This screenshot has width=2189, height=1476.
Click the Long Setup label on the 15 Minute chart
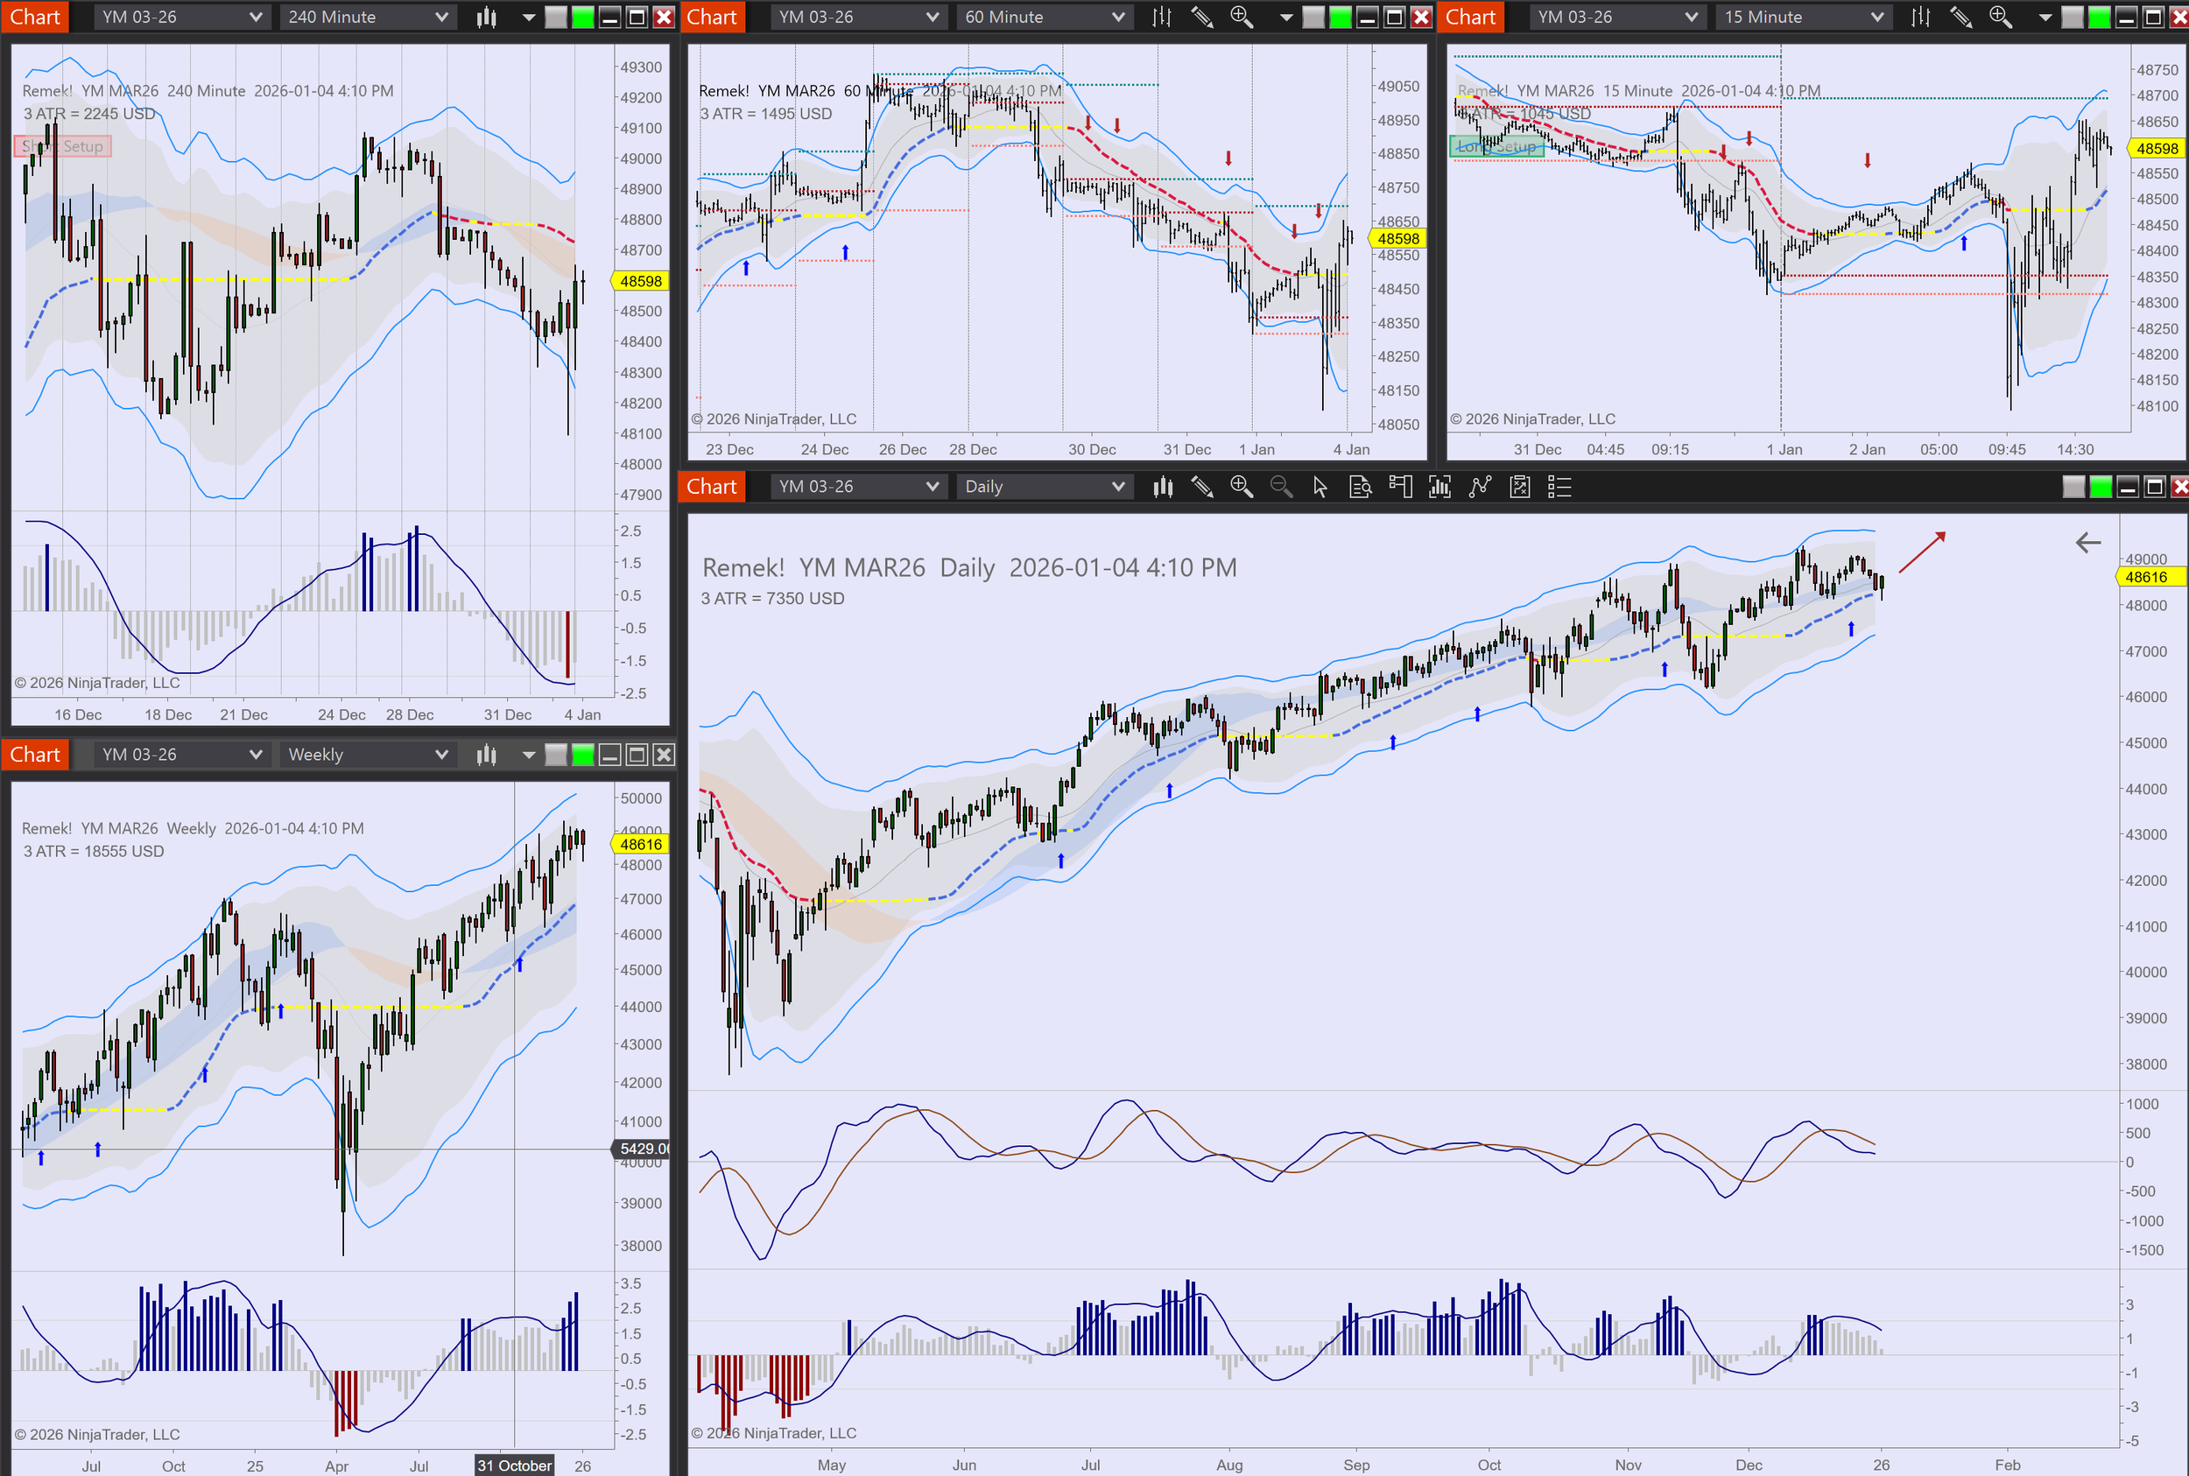(1496, 147)
